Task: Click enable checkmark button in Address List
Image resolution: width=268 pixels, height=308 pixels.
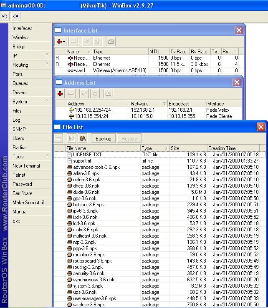Action: coord(84,94)
